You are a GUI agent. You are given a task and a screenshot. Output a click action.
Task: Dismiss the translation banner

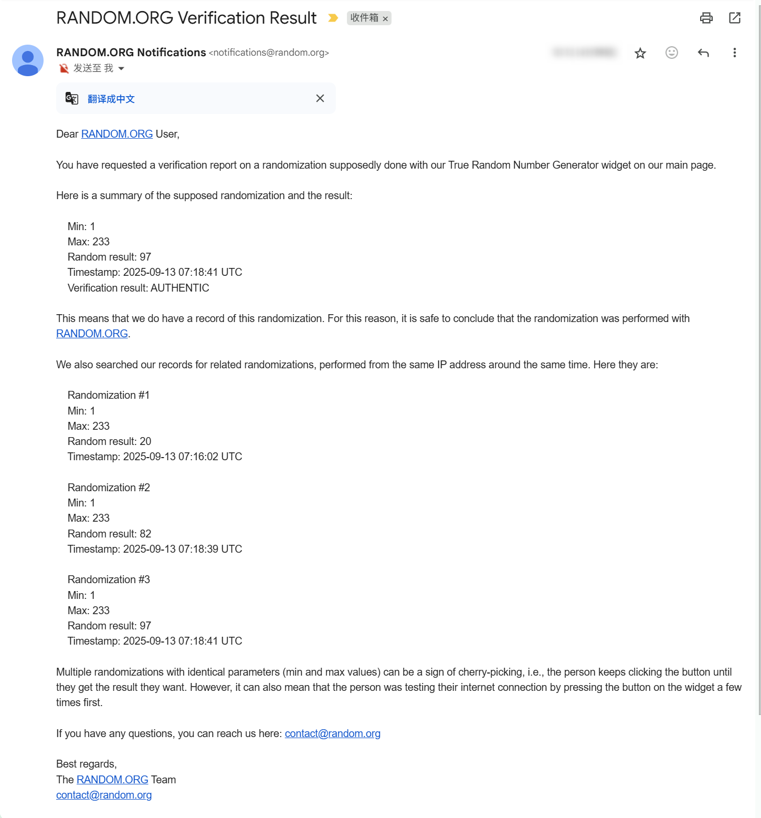click(x=320, y=98)
